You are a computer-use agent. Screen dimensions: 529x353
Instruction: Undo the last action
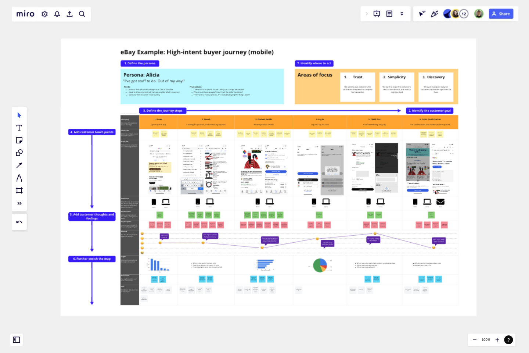tap(19, 222)
